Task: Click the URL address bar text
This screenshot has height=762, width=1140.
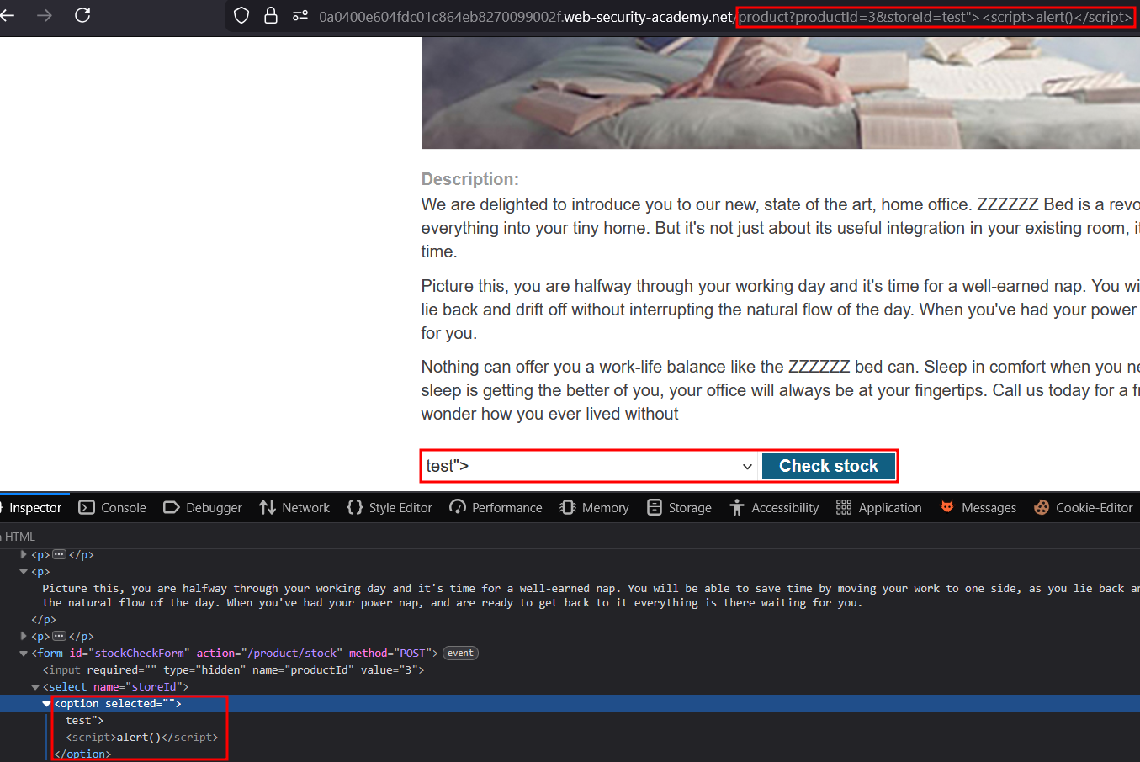Action: pyautogui.click(x=522, y=17)
